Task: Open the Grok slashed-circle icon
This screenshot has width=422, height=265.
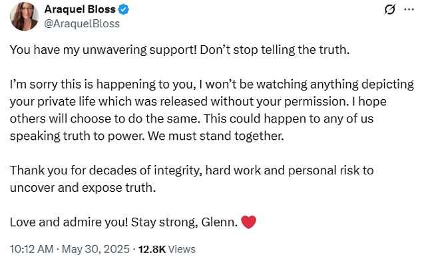Action: point(389,10)
